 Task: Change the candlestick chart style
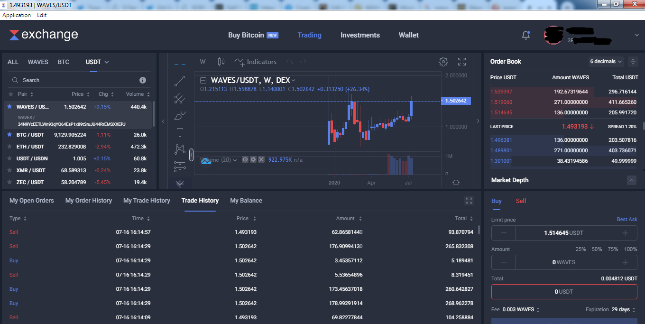tap(221, 62)
